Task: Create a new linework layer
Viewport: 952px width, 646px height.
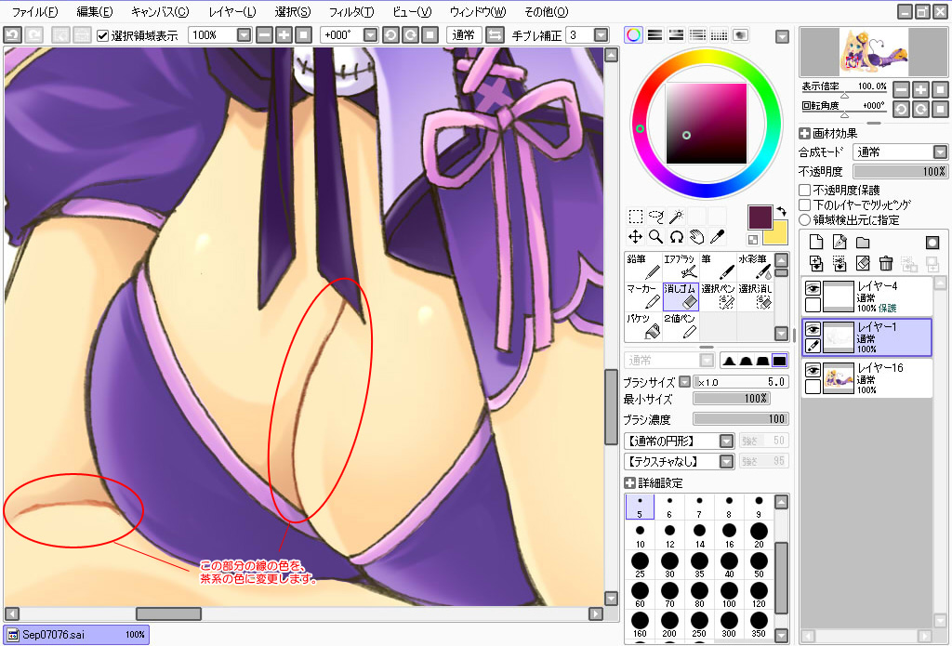Action: point(840,243)
